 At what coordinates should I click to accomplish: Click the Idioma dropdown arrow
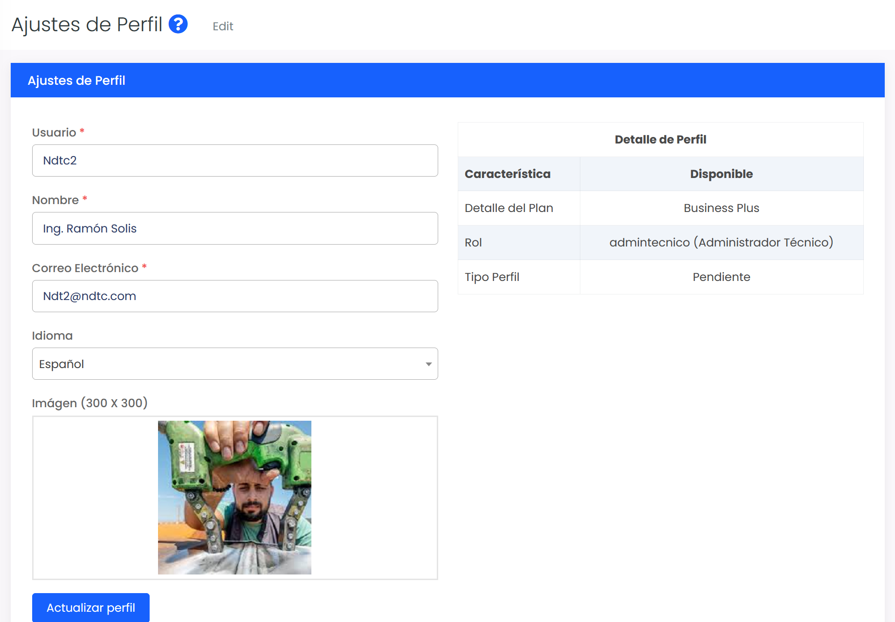coord(428,364)
